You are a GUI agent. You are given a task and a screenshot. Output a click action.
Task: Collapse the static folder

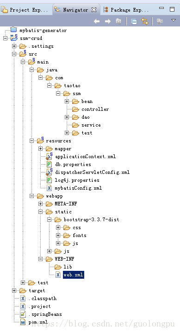pyautogui.click(x=40, y=211)
